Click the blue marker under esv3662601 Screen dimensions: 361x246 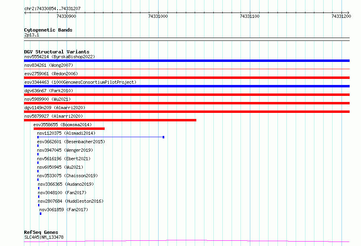pyautogui.click(x=38, y=146)
